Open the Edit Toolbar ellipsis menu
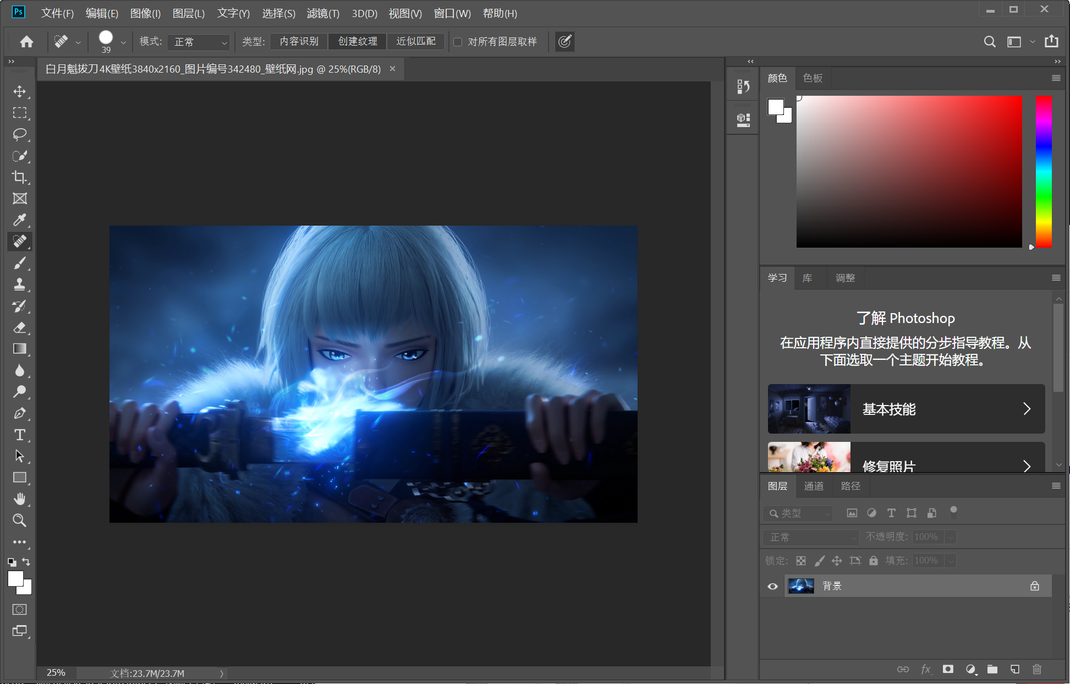The width and height of the screenshot is (1070, 684). pos(20,542)
